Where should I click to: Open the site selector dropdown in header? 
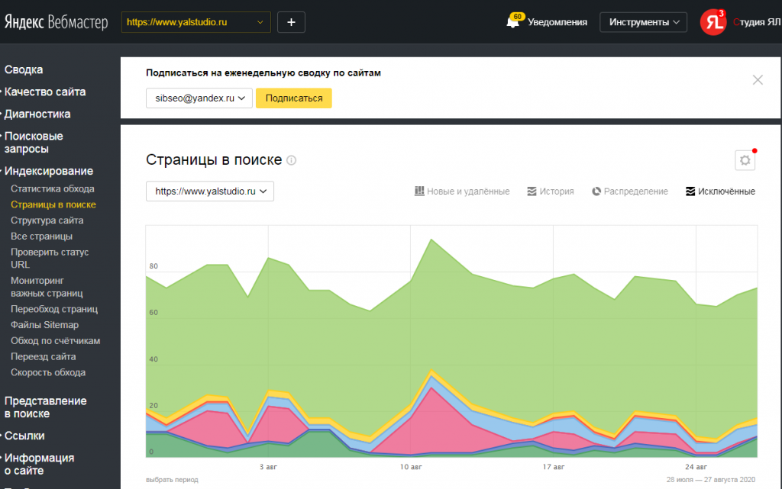(196, 22)
